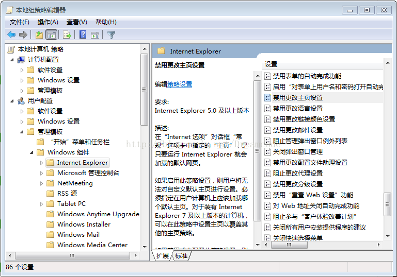The height and width of the screenshot is (277, 397).
Task: Click the Filter funnel toolbar icon
Action: point(111,34)
